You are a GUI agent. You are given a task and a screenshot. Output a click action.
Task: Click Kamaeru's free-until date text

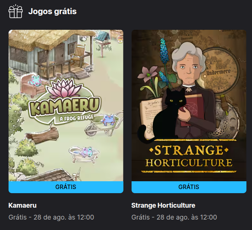click(x=51, y=217)
